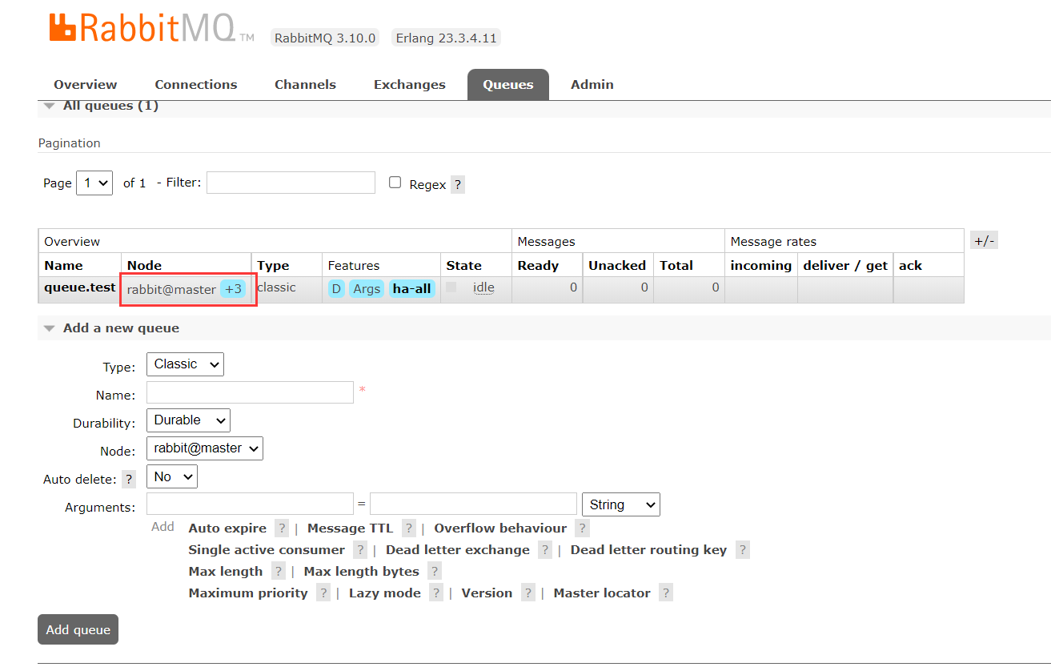Screen dimensions: 1051x667
Task: Click the Message TTL argument shortcut
Action: coord(351,528)
